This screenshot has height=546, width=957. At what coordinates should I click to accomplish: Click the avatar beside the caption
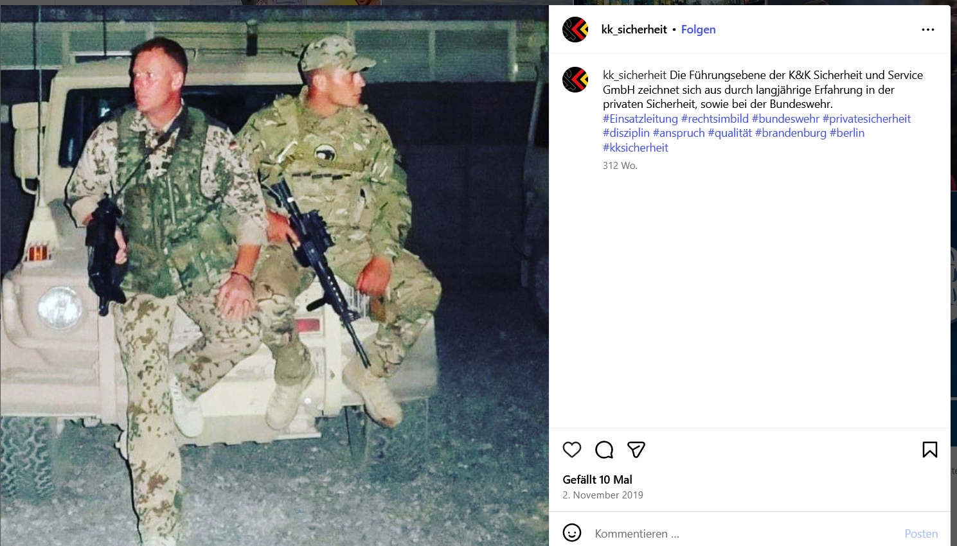(x=575, y=80)
